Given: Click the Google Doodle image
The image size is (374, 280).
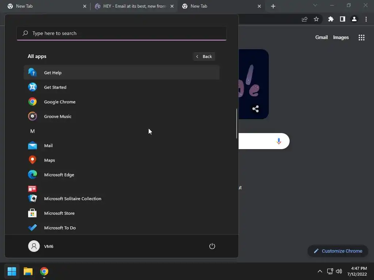Looking at the screenshot, I should 253,84.
